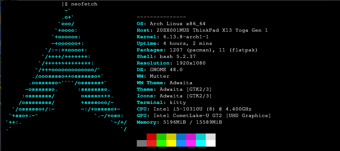The image size is (340, 151).
Task: Click the Arch Linux ASCII art logo
Action: click(66, 70)
